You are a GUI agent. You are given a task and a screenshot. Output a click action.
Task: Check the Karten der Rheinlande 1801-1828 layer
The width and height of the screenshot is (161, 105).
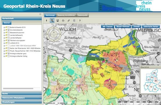pyautogui.click(x=9, y=48)
